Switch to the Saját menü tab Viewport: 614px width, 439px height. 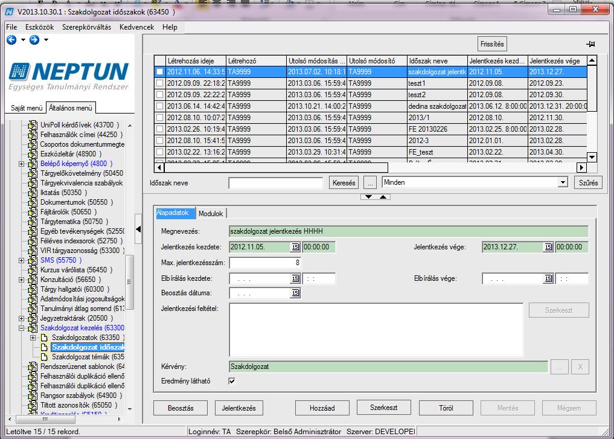[26, 107]
